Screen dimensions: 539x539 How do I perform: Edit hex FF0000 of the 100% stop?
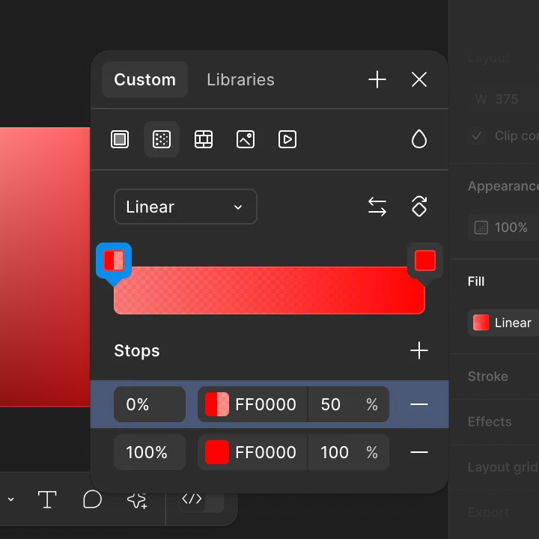coord(265,452)
